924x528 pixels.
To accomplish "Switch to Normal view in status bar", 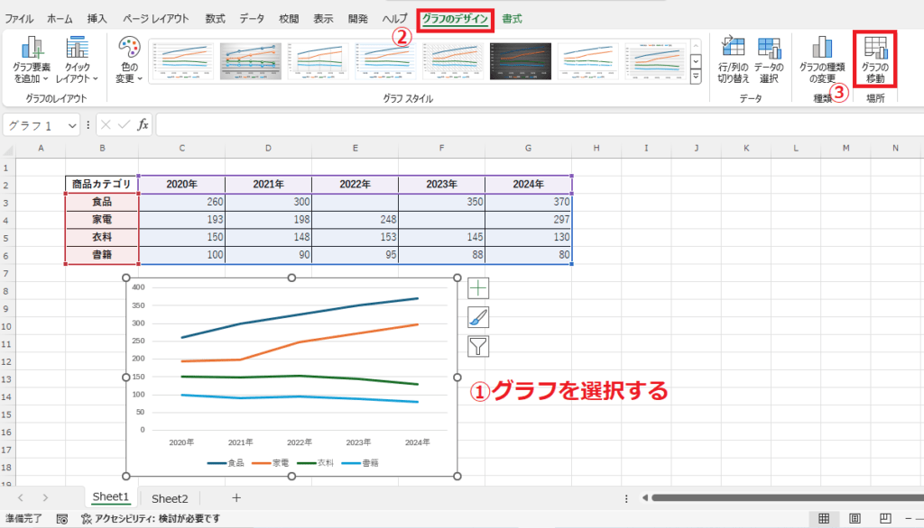I will (x=824, y=519).
